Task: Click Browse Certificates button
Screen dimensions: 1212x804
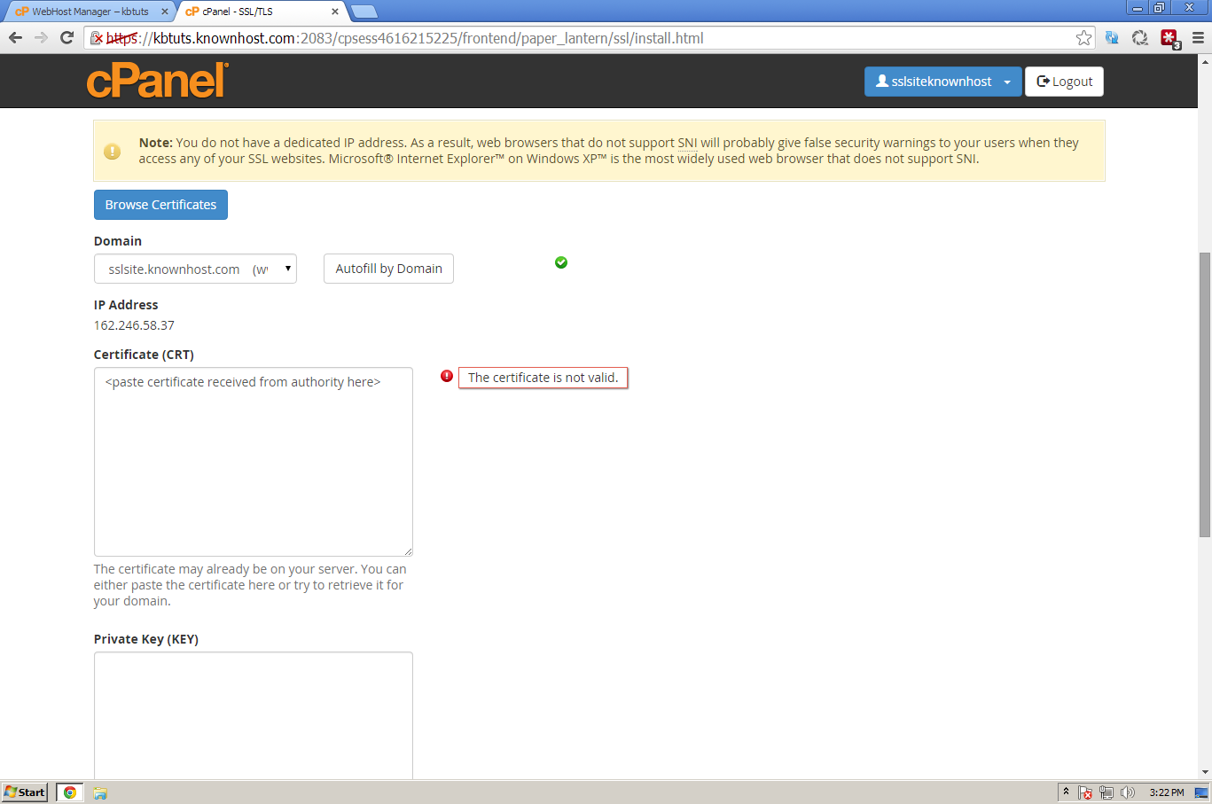Action: click(160, 205)
